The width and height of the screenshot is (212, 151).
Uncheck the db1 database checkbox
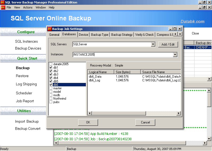coord(51,68)
